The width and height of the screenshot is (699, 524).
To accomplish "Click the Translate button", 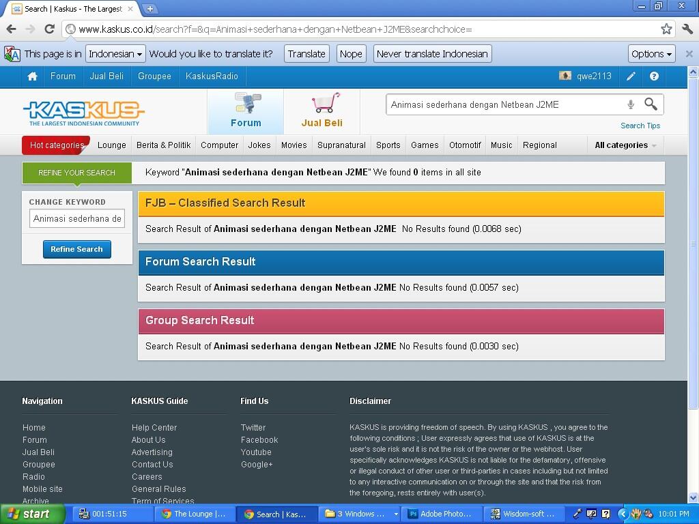I will [x=306, y=54].
